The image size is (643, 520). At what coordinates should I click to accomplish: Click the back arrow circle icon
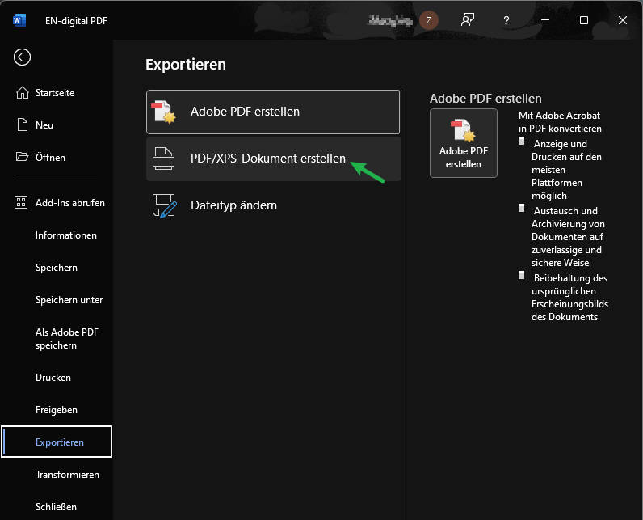tap(22, 57)
